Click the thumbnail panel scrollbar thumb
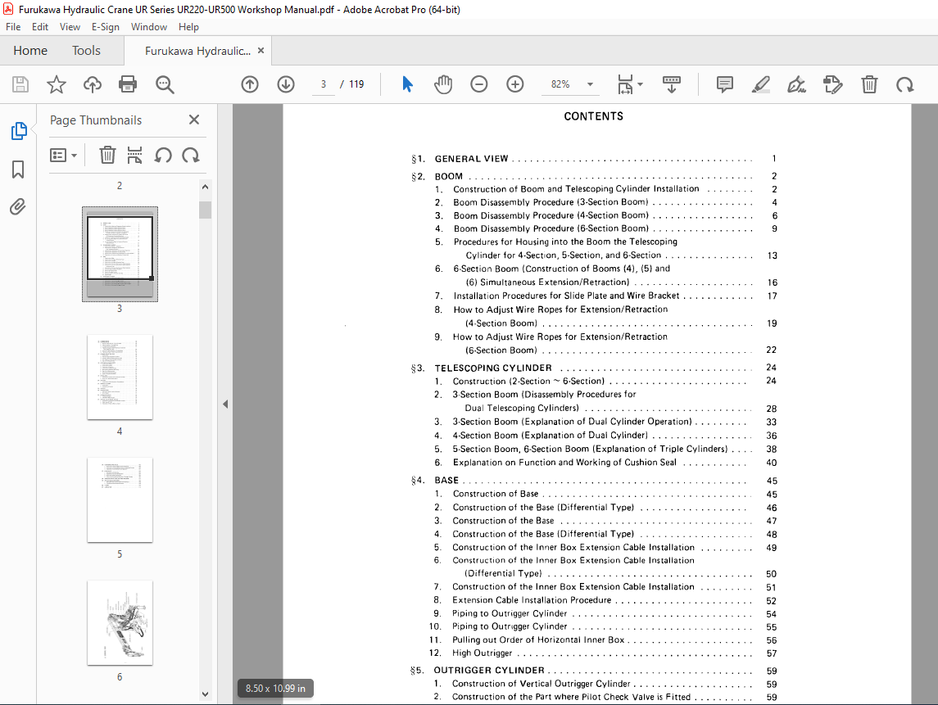The image size is (938, 705). coord(205,210)
